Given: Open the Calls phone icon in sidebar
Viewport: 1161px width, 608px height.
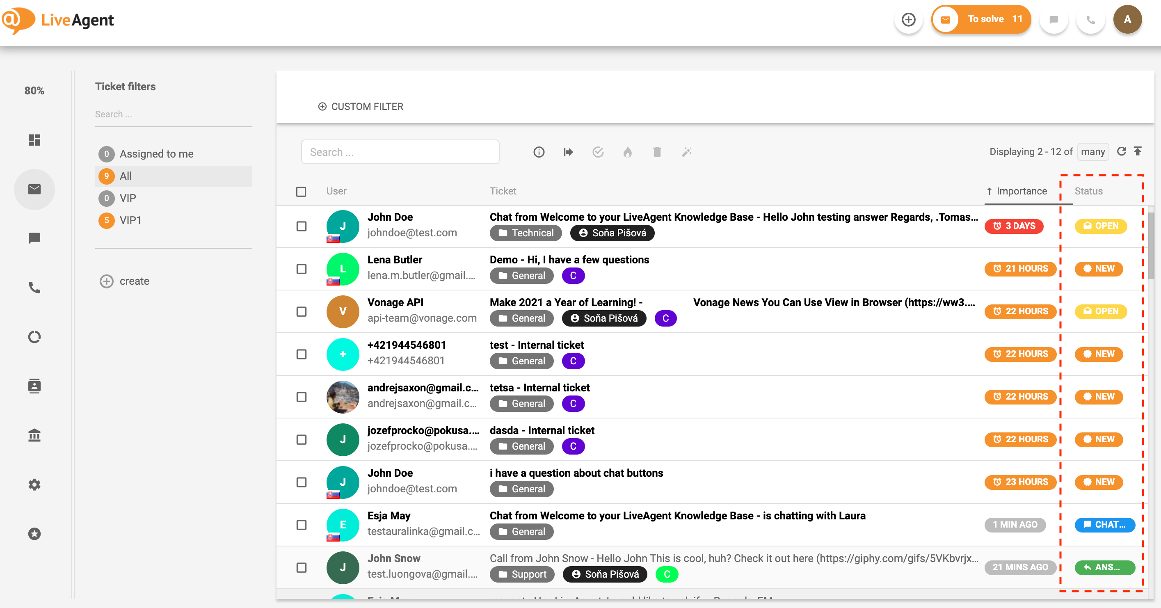Looking at the screenshot, I should click(x=34, y=288).
